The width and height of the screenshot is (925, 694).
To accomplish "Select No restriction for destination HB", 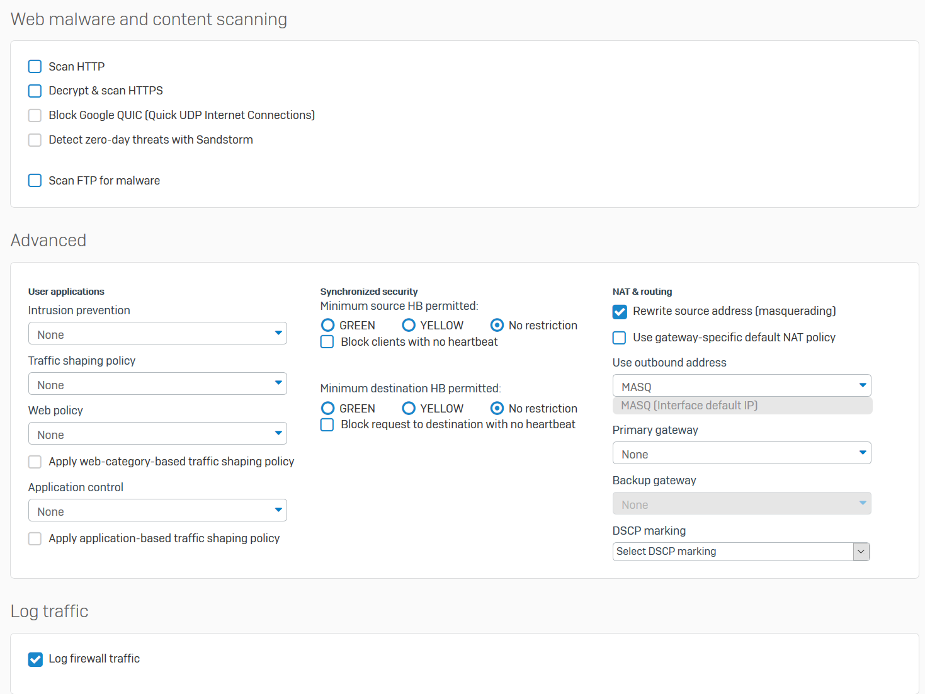I will pyautogui.click(x=497, y=409).
